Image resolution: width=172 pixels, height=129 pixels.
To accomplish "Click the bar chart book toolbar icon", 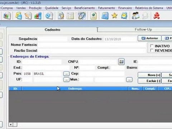I will tap(7, 16).
